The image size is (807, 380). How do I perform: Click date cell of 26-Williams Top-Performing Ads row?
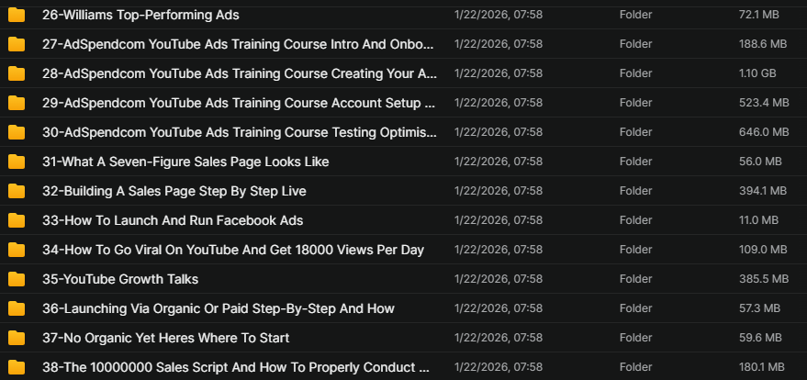click(498, 15)
